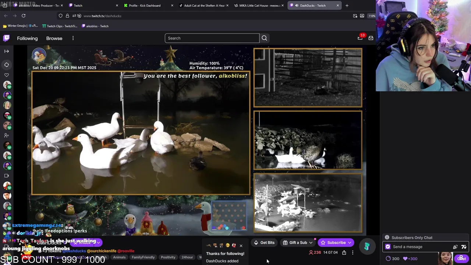Claim the +300 heart bonus
The image size is (471, 265).
pyautogui.click(x=410, y=259)
